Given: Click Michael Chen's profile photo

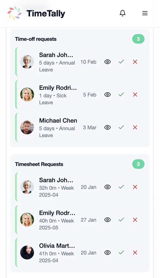Looking at the screenshot, I should tap(27, 128).
